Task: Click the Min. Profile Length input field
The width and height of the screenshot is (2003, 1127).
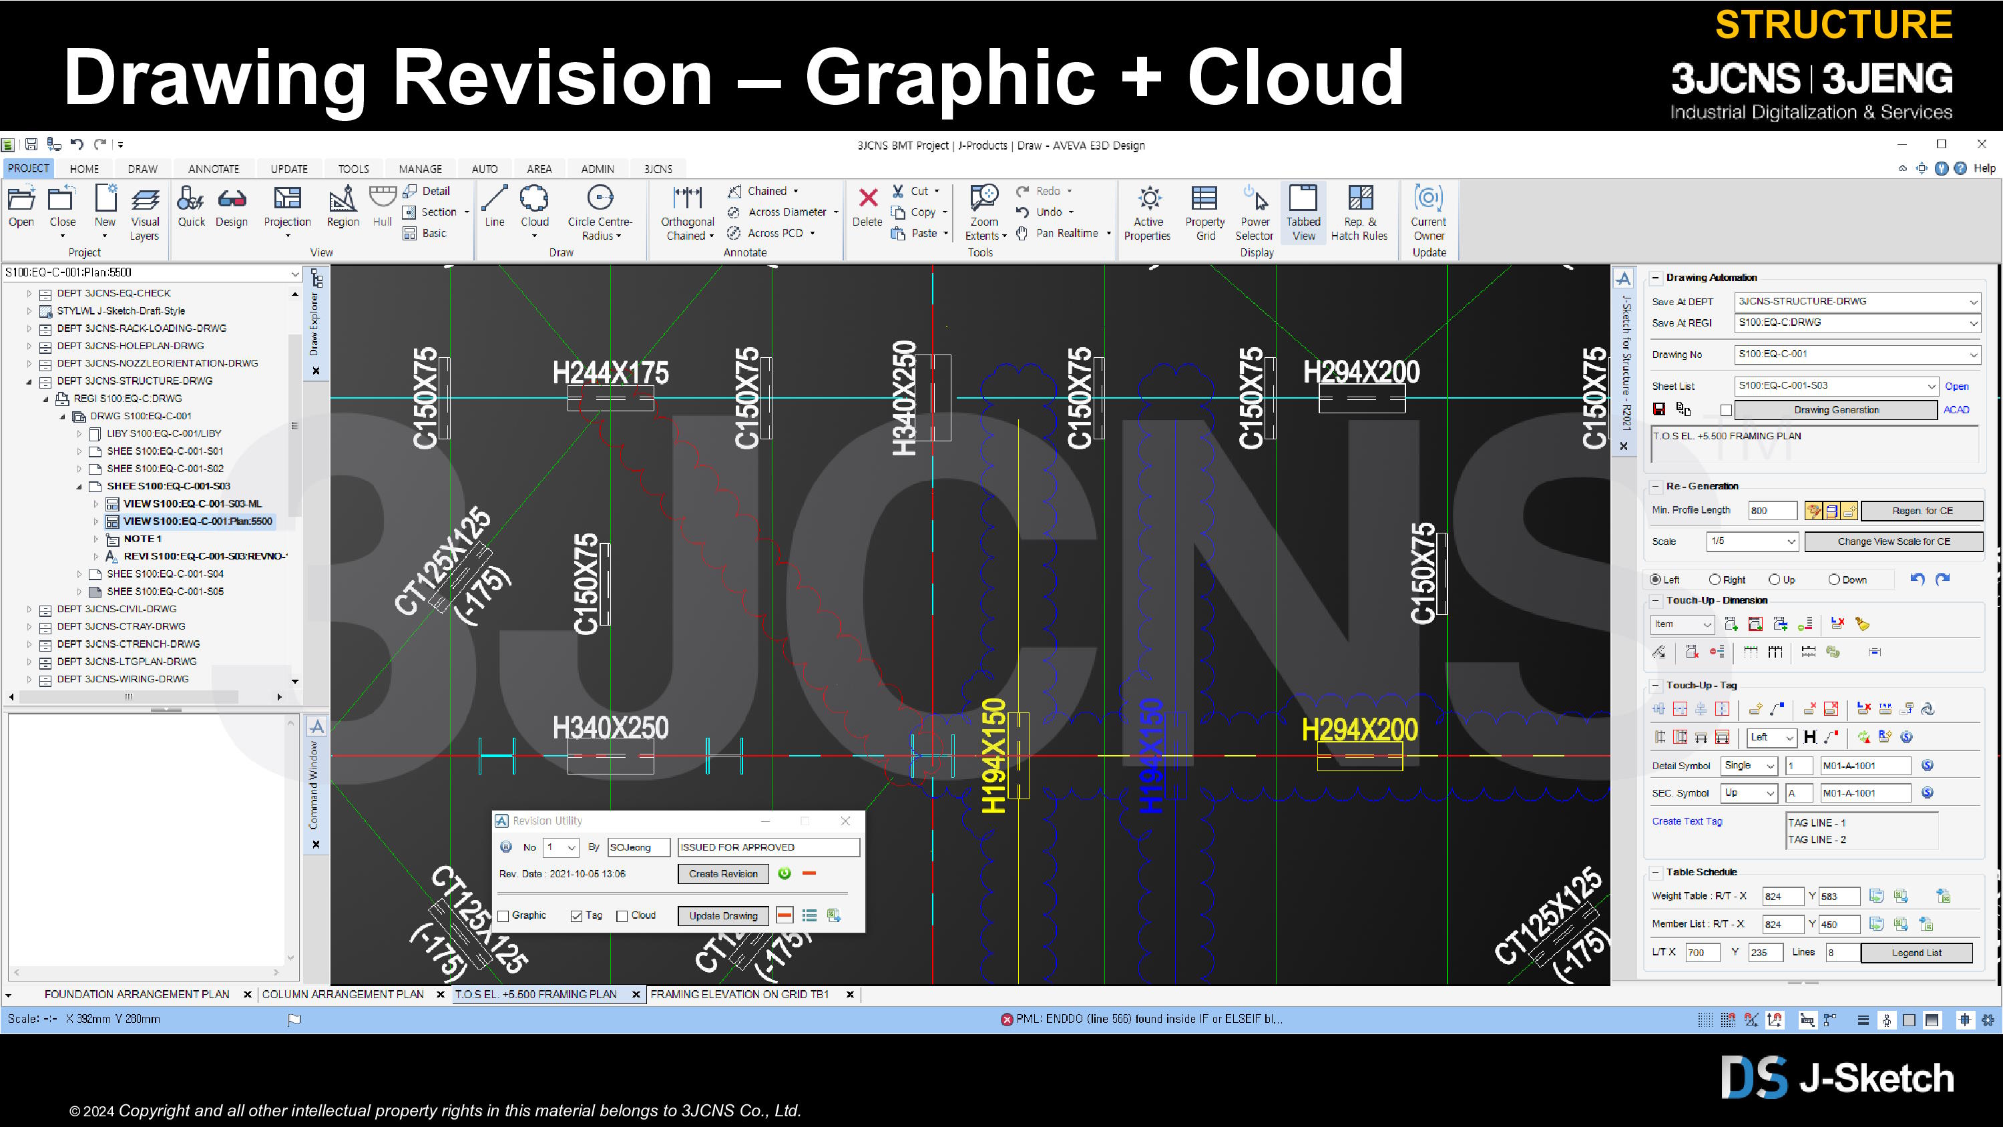Action: coord(1772,511)
